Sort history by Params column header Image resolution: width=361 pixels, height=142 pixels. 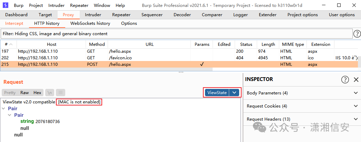(x=202, y=44)
